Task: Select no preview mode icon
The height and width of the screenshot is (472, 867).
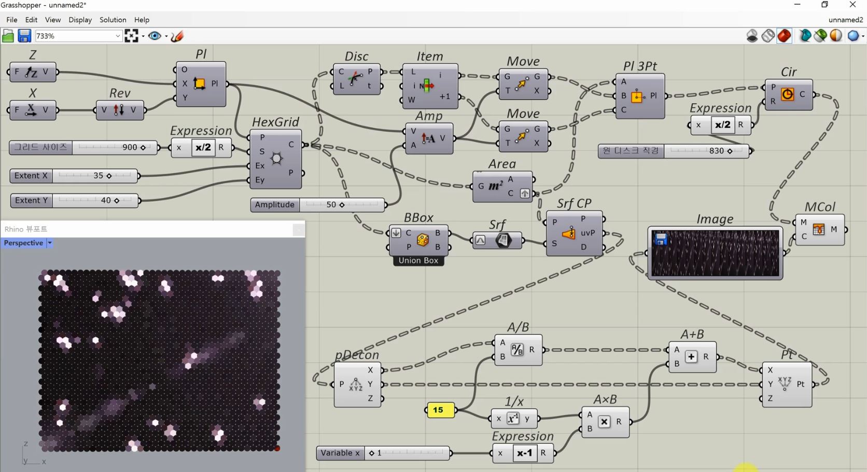Action: click(x=752, y=36)
